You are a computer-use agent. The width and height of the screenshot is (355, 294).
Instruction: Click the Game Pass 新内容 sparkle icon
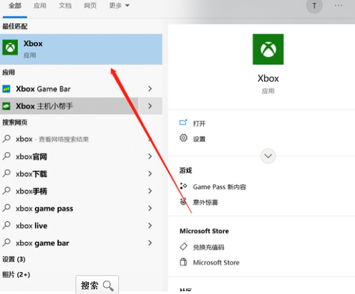pos(183,186)
